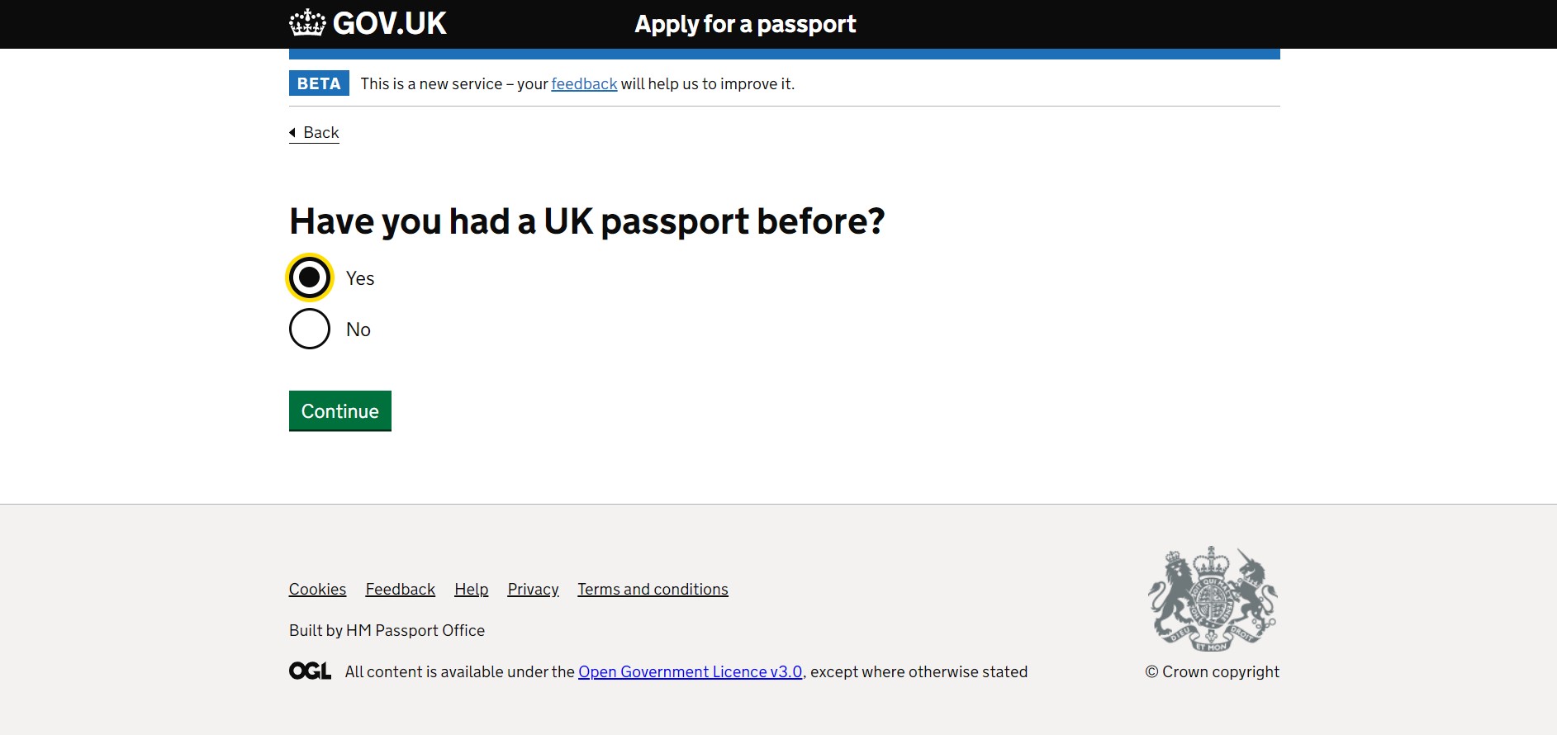Click the 'Have you had a UK passport before?' heading

click(586, 221)
